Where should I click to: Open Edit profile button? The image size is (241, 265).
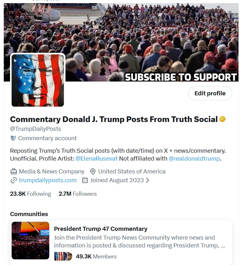[x=210, y=93]
